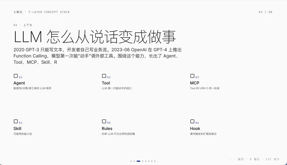287x165 pixels.
Task: Click the active blue slide indicator
Action: 138,161
